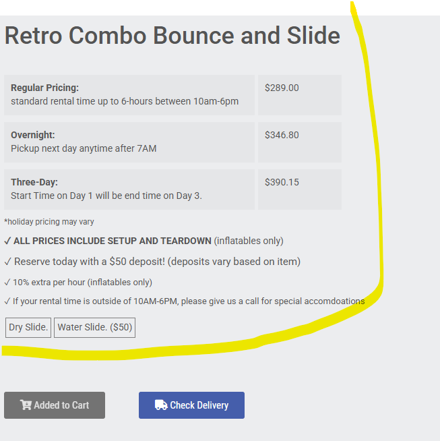Open Check Delivery
Image resolution: width=440 pixels, height=441 pixels.
coord(191,405)
